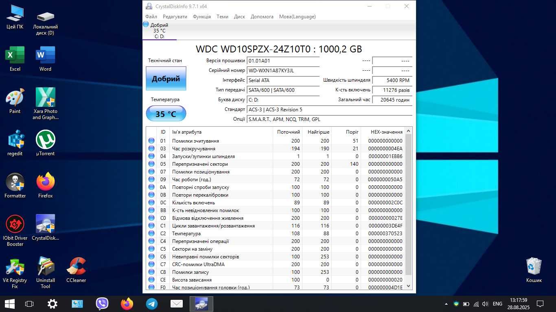This screenshot has width=556, height=312.
Task: Select the Висота зависання row
Action: point(276,280)
